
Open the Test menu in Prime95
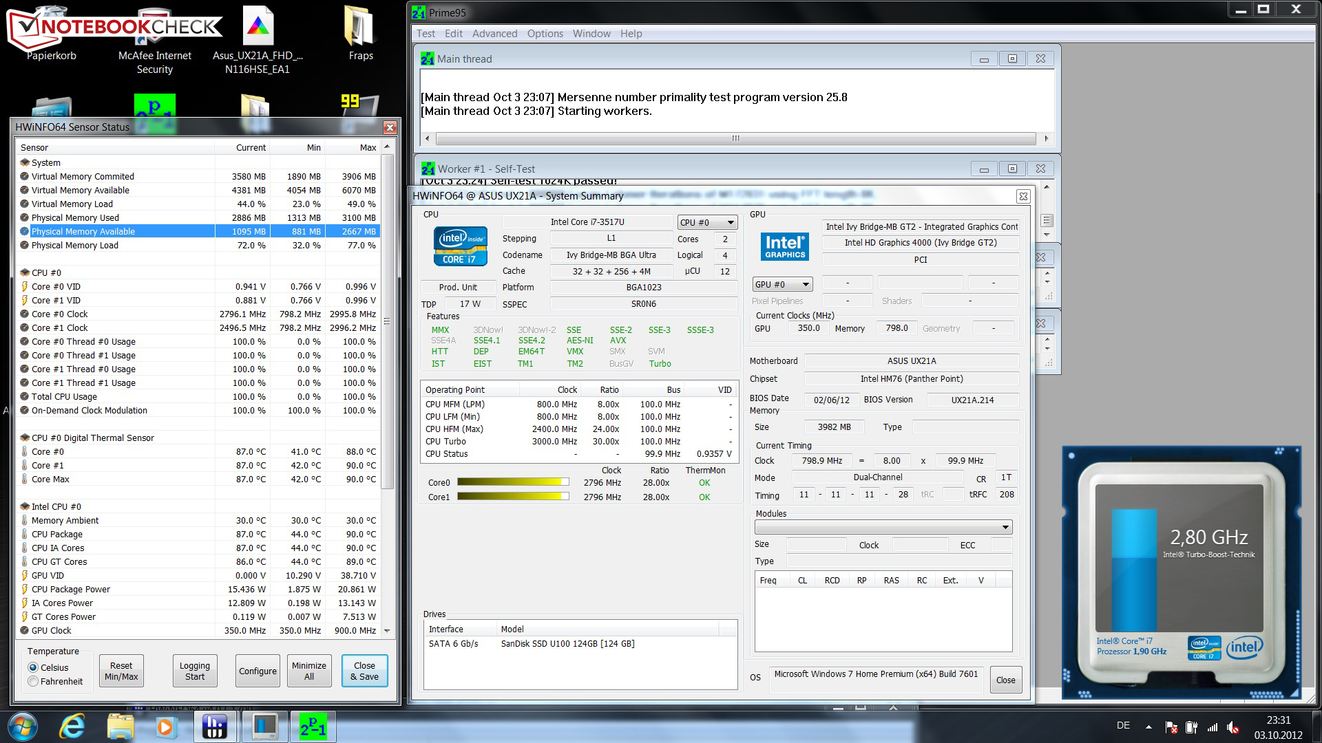tap(426, 34)
